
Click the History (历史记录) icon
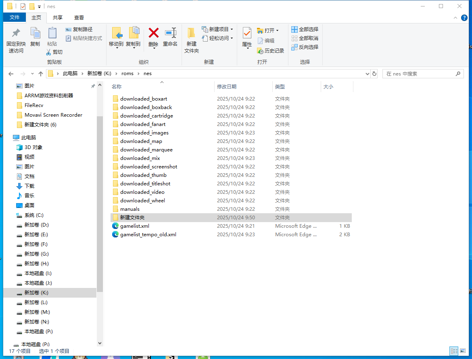[x=260, y=51]
